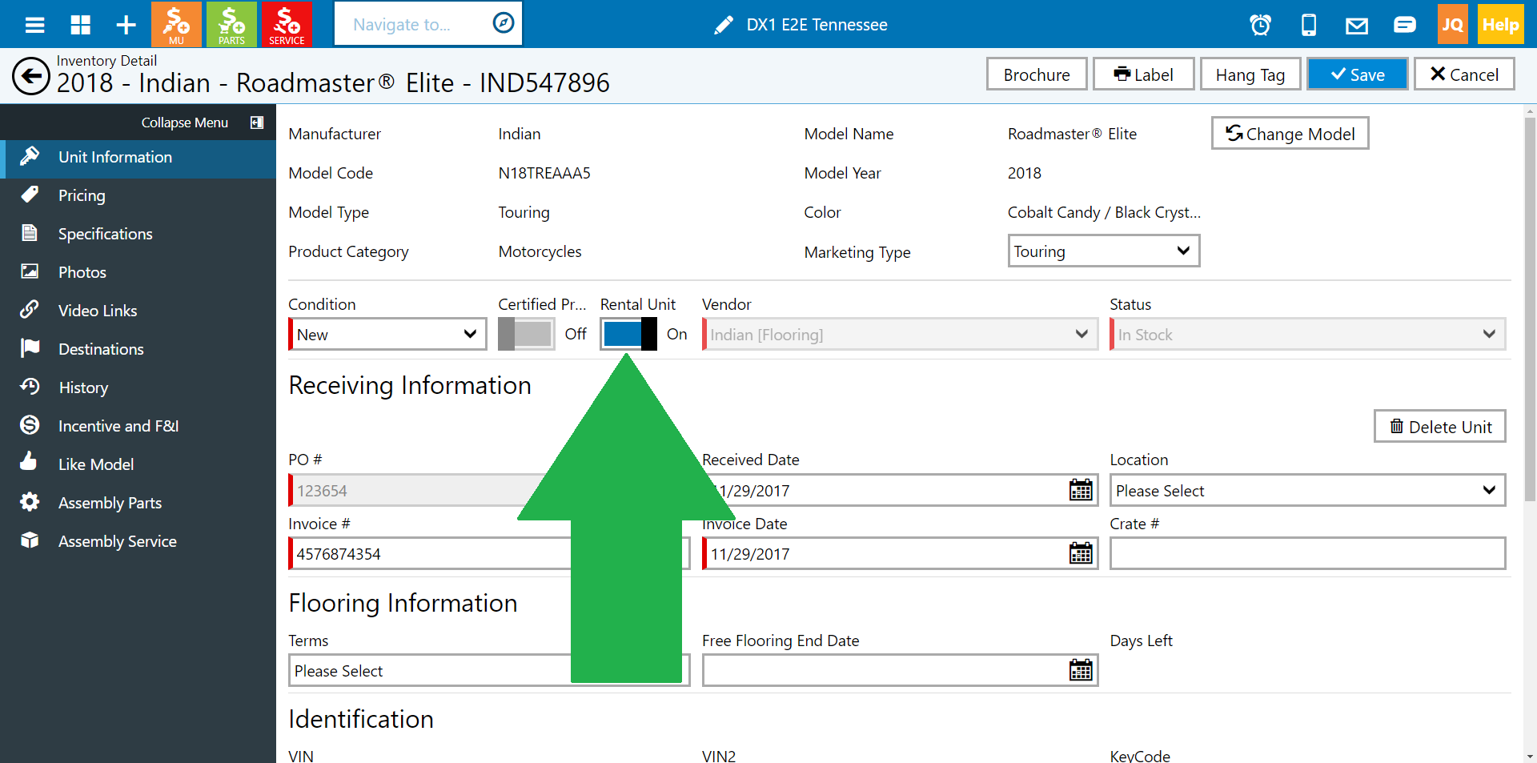The width and height of the screenshot is (1537, 763).
Task: Click the Crate # field
Action: [x=1307, y=553]
